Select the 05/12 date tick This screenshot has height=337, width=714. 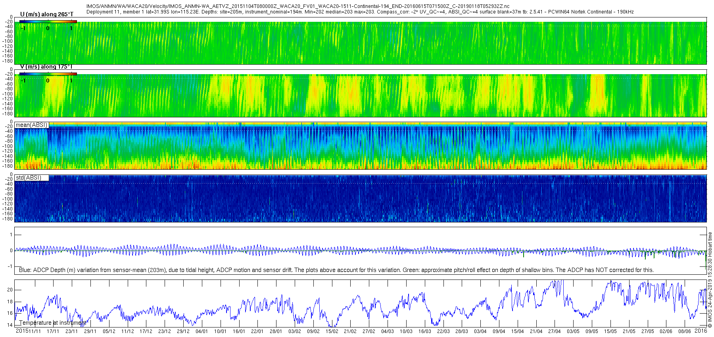point(109,331)
